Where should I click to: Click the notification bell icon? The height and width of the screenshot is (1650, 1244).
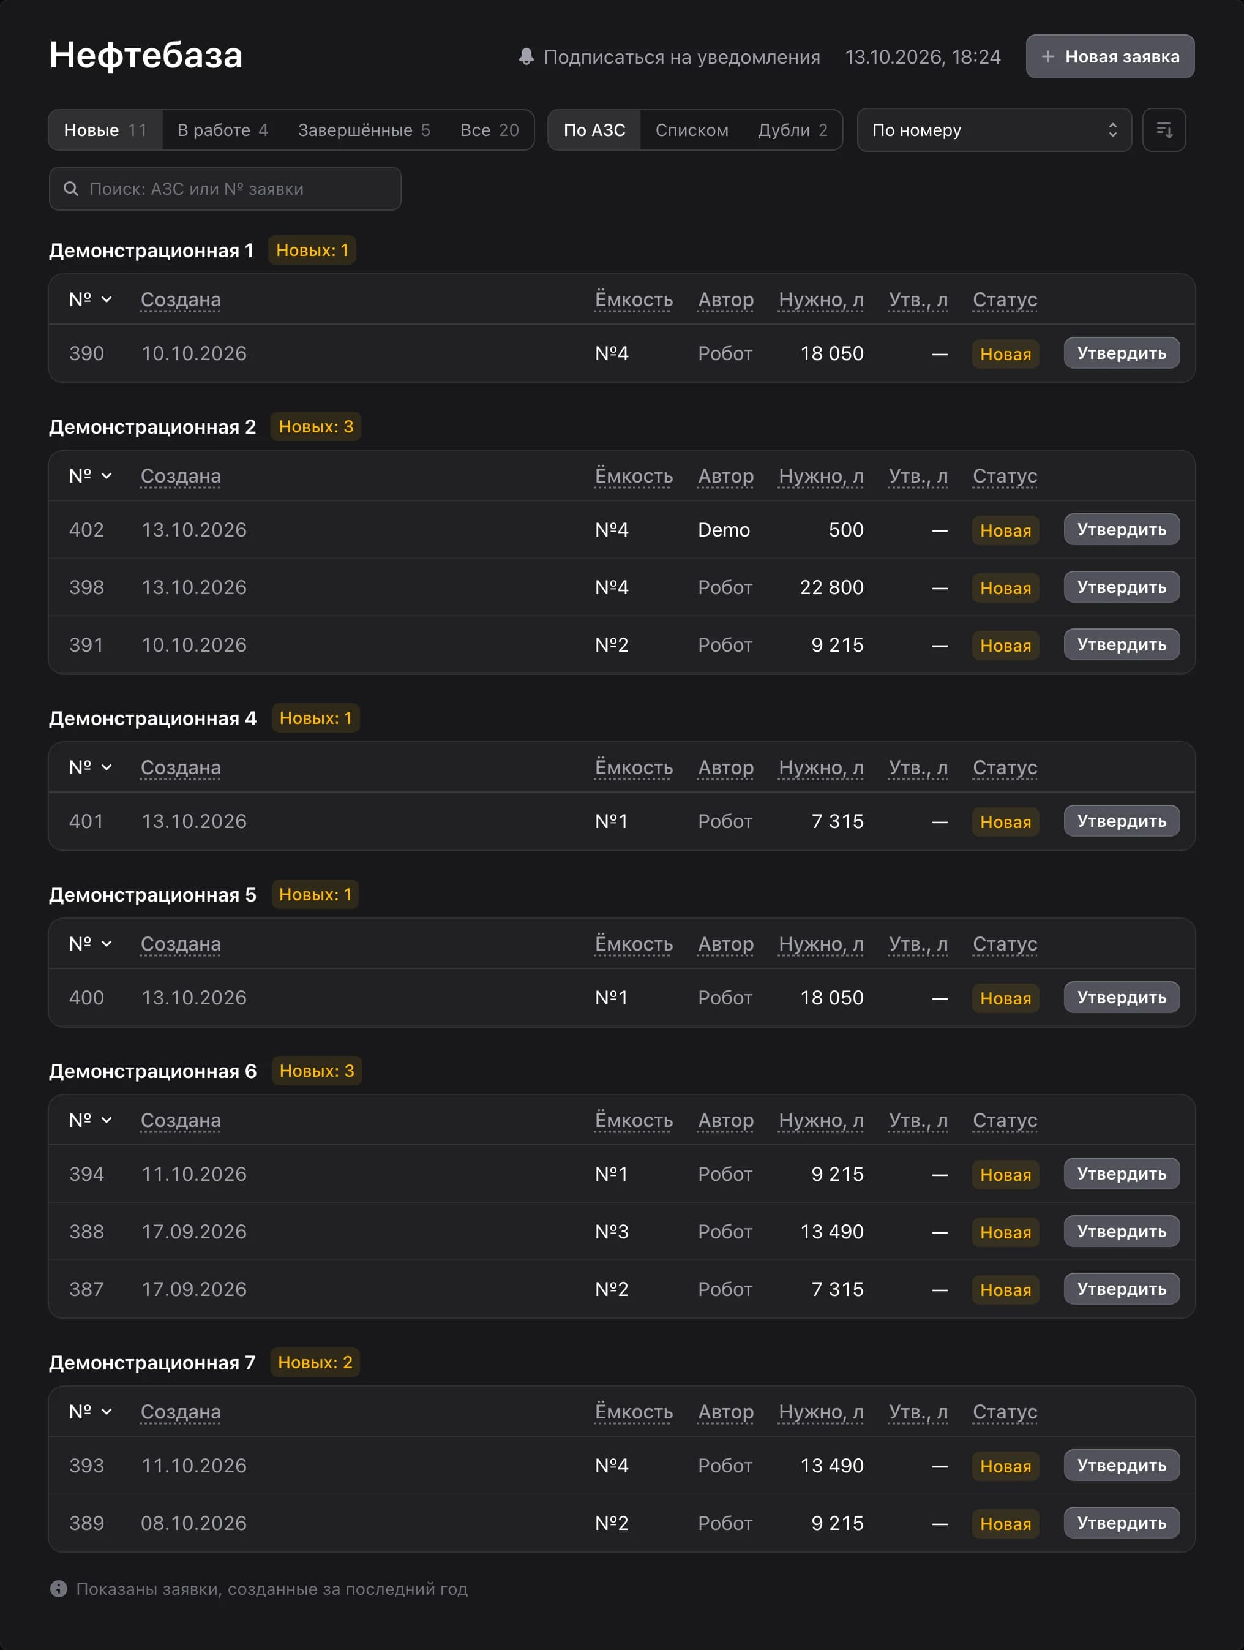click(x=526, y=57)
